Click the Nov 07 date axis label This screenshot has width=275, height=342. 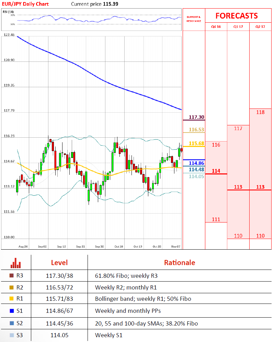coord(176,247)
